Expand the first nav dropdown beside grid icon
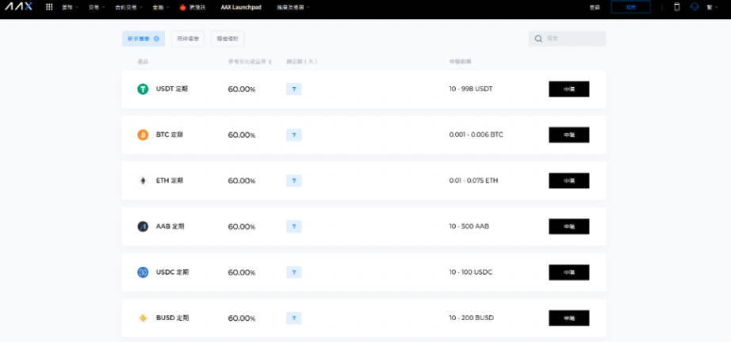 [70, 7]
